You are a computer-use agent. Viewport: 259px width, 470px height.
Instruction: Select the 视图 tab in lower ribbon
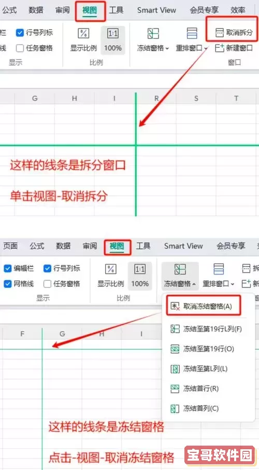click(x=117, y=246)
